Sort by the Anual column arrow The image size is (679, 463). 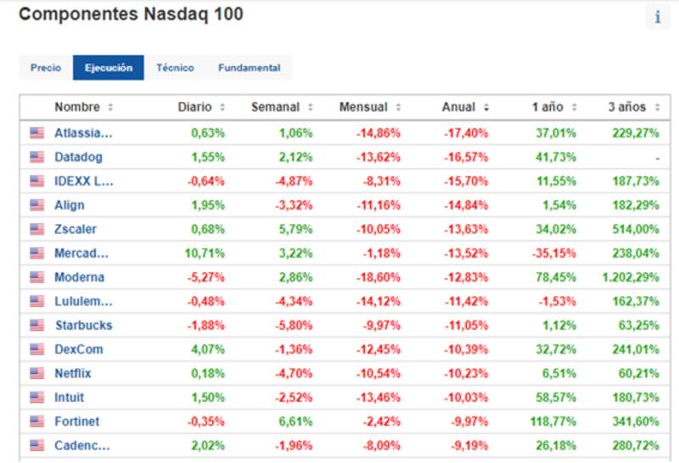[x=485, y=108]
